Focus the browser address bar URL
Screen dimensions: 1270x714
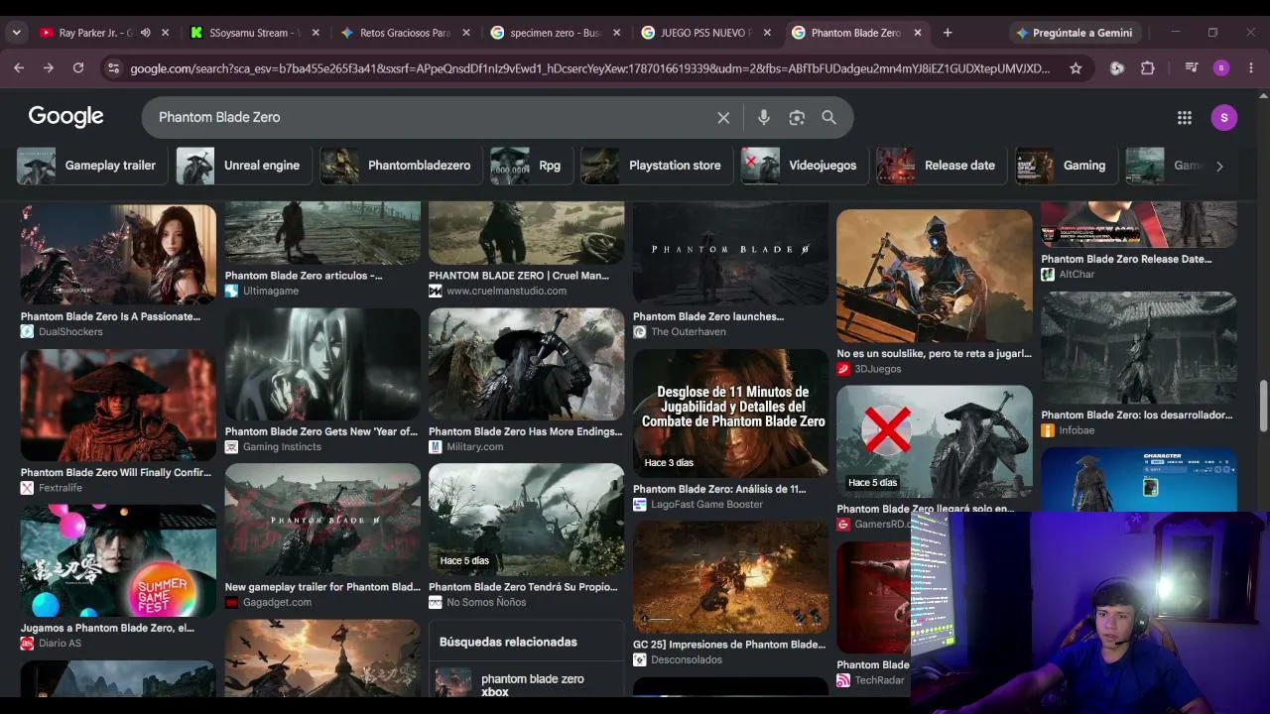pyautogui.click(x=589, y=68)
